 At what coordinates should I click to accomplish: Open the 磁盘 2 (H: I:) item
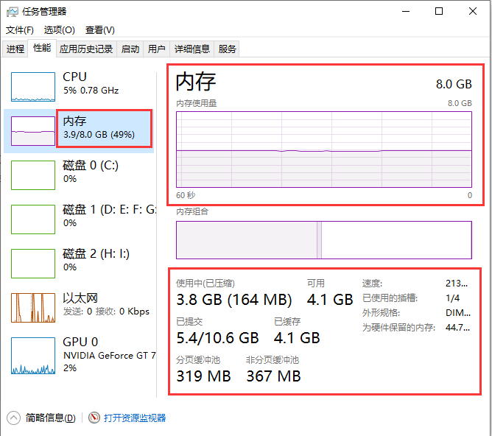tap(96, 259)
